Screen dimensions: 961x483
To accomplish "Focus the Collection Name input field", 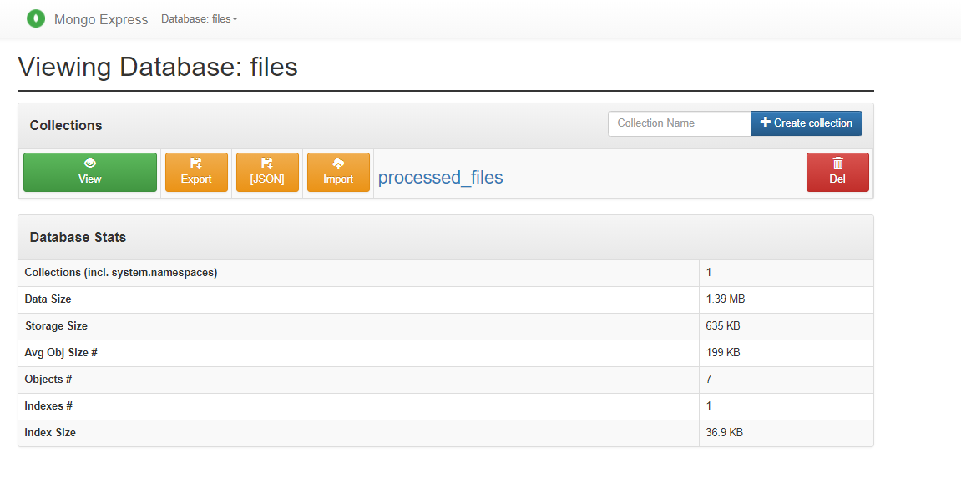I will click(679, 123).
